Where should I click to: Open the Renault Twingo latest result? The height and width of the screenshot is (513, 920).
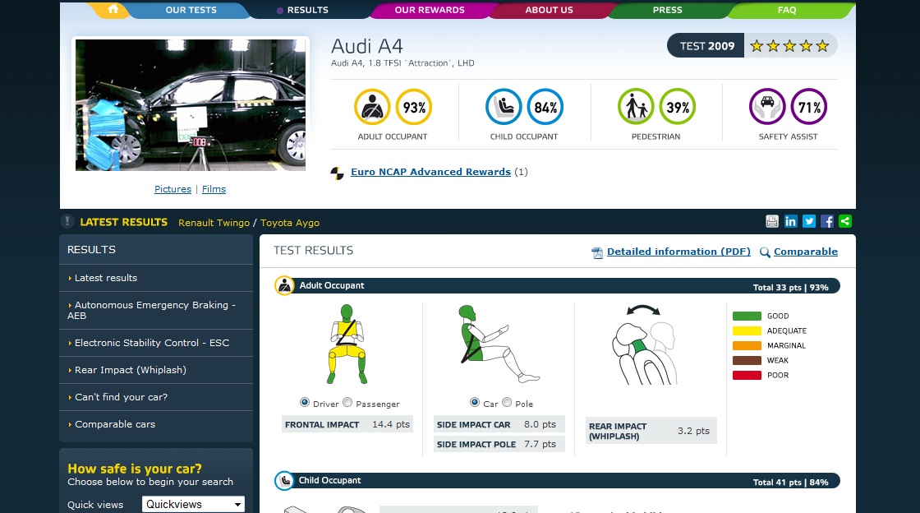point(214,223)
